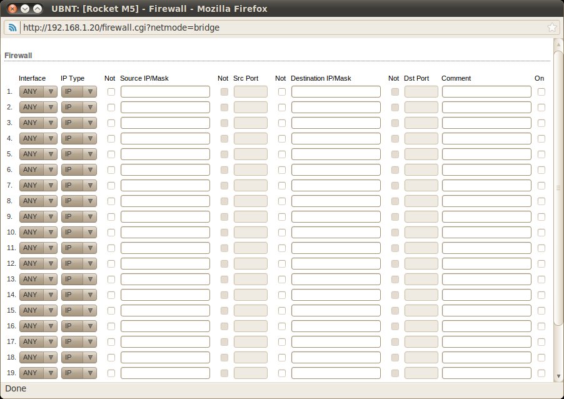Check source Not box for rule 6
Image resolution: width=564 pixels, height=399 pixels.
coord(111,170)
